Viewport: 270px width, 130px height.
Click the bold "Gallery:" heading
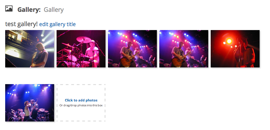pyautogui.click(x=29, y=10)
